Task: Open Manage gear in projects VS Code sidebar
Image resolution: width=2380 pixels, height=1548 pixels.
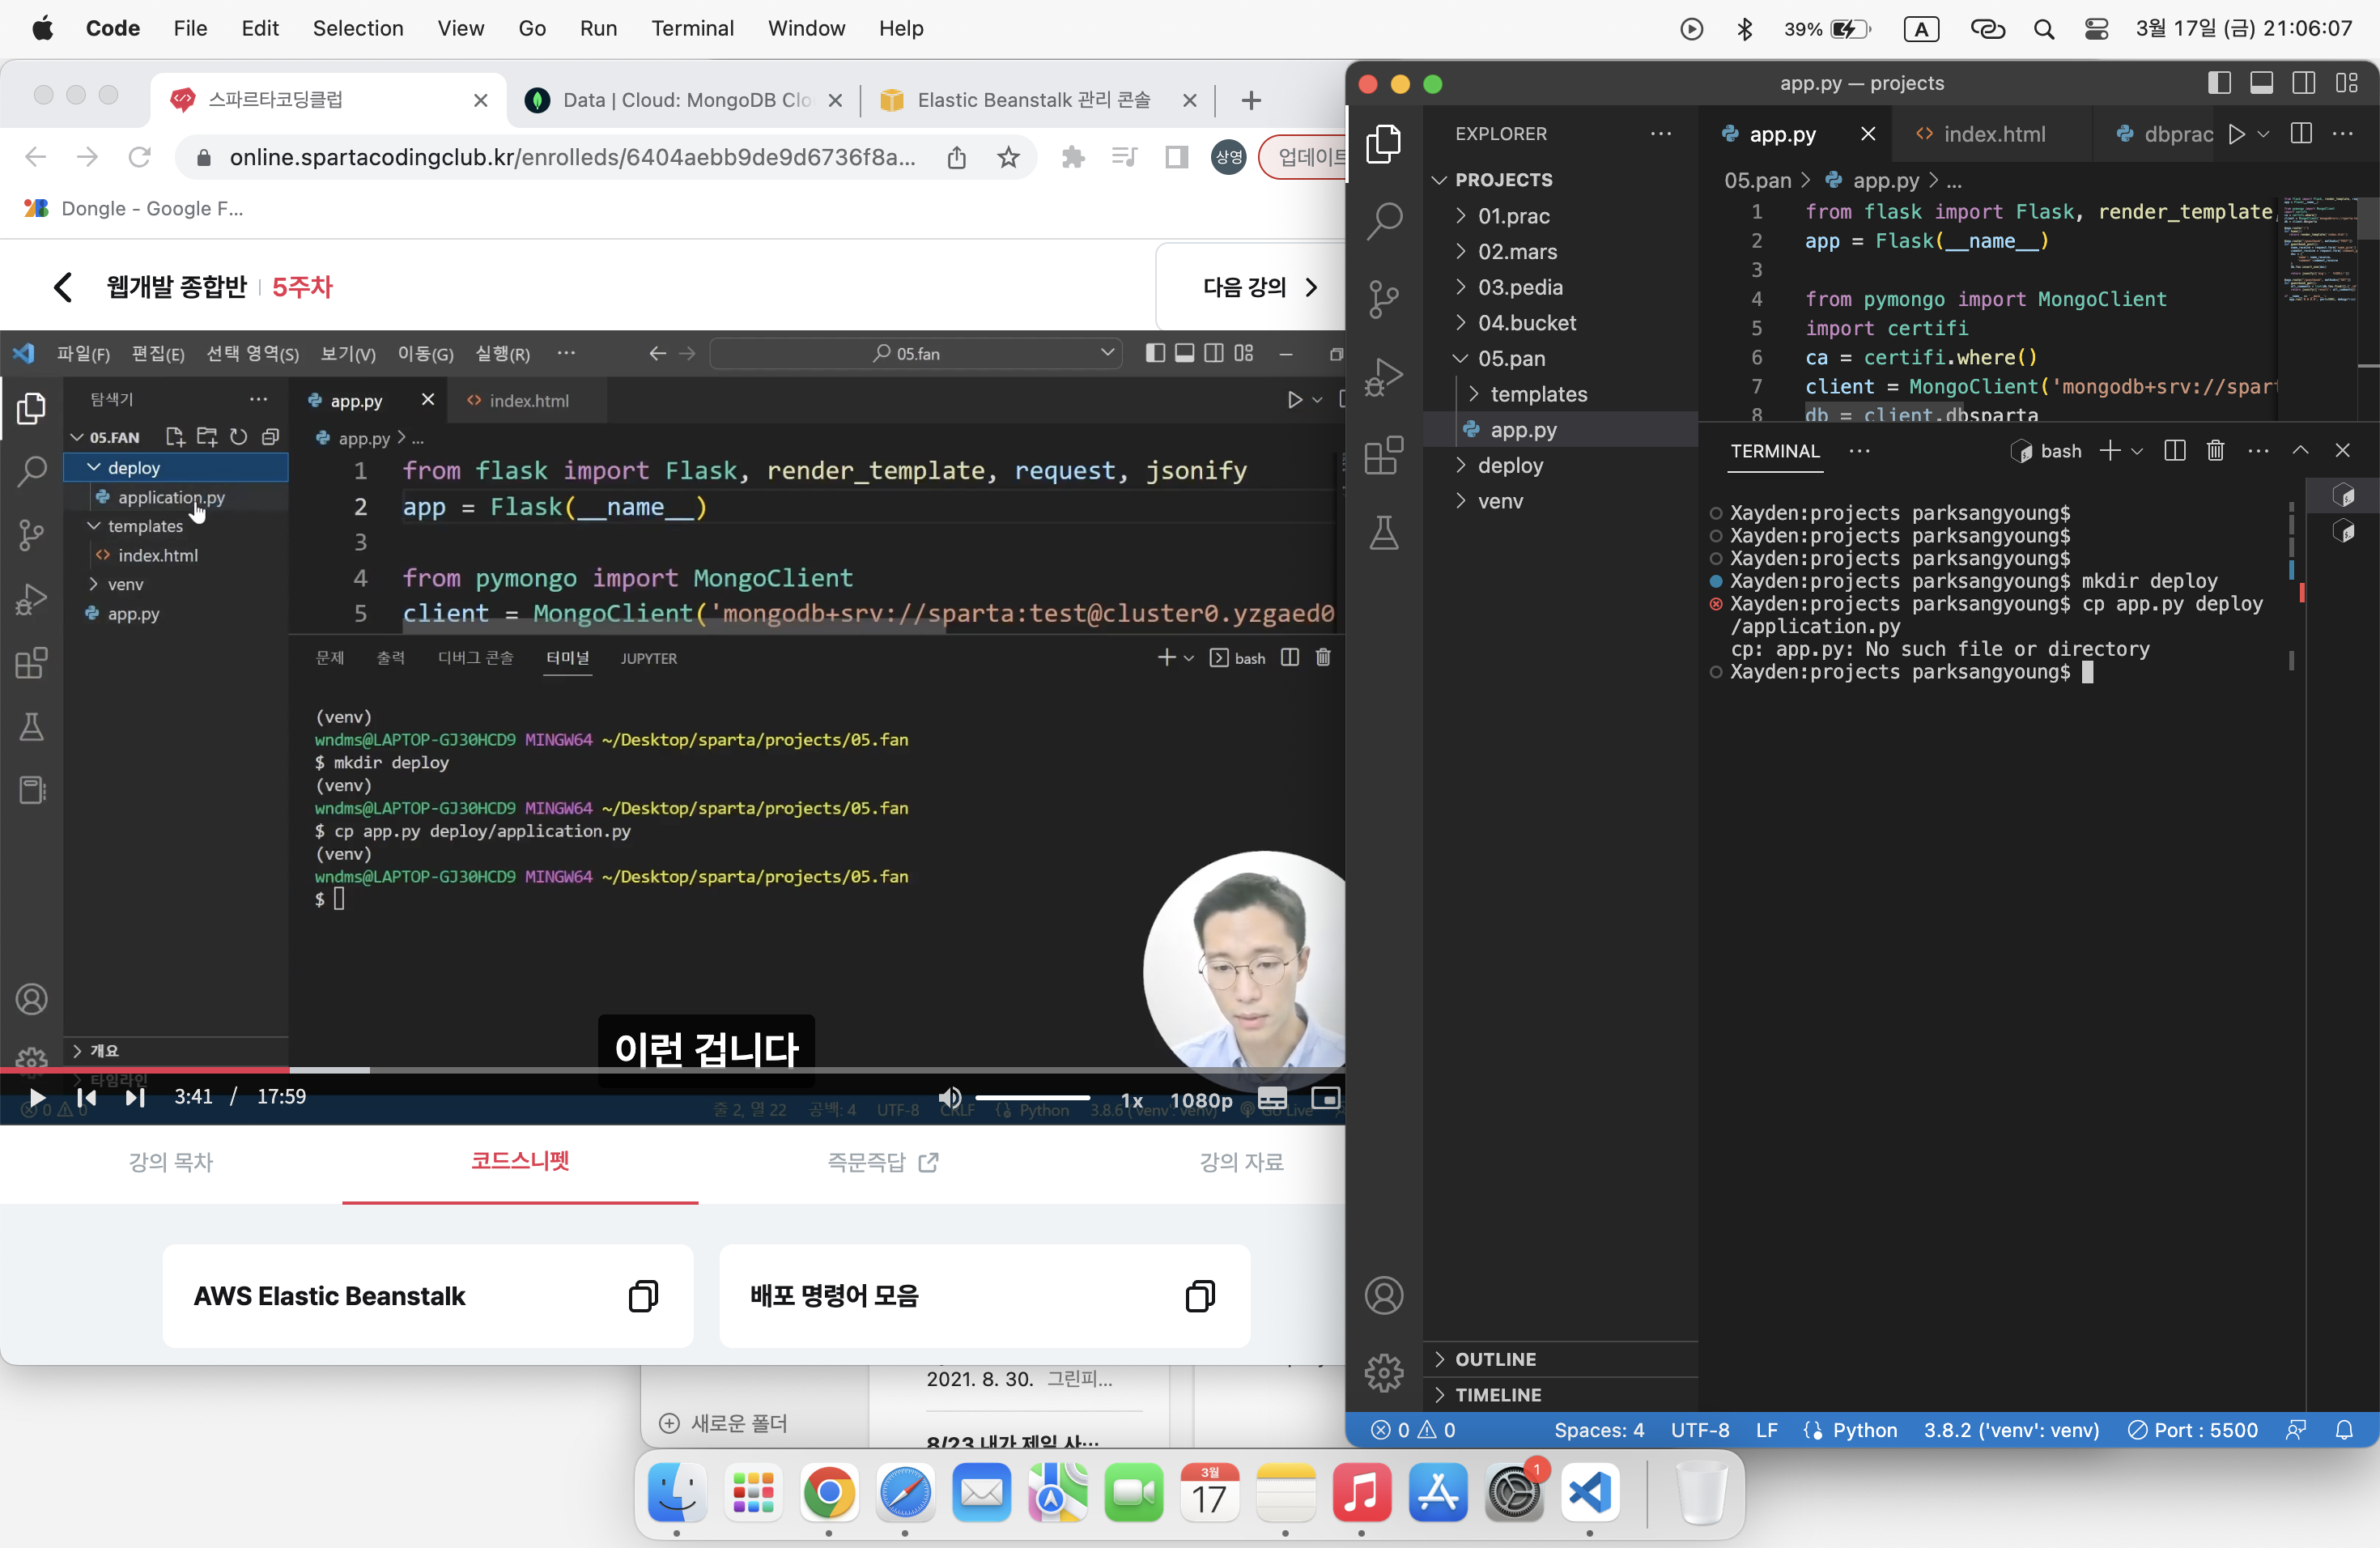Action: (x=1384, y=1373)
